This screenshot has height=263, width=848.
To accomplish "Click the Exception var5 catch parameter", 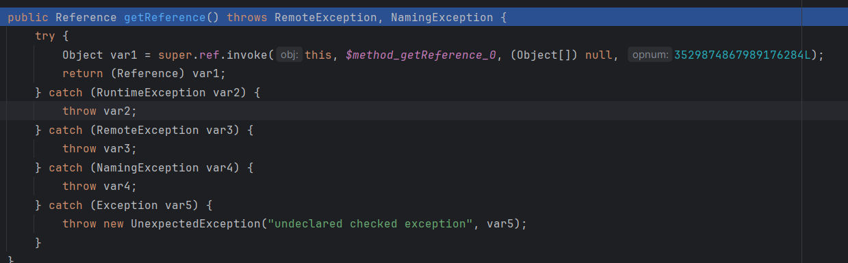I will click(131, 205).
